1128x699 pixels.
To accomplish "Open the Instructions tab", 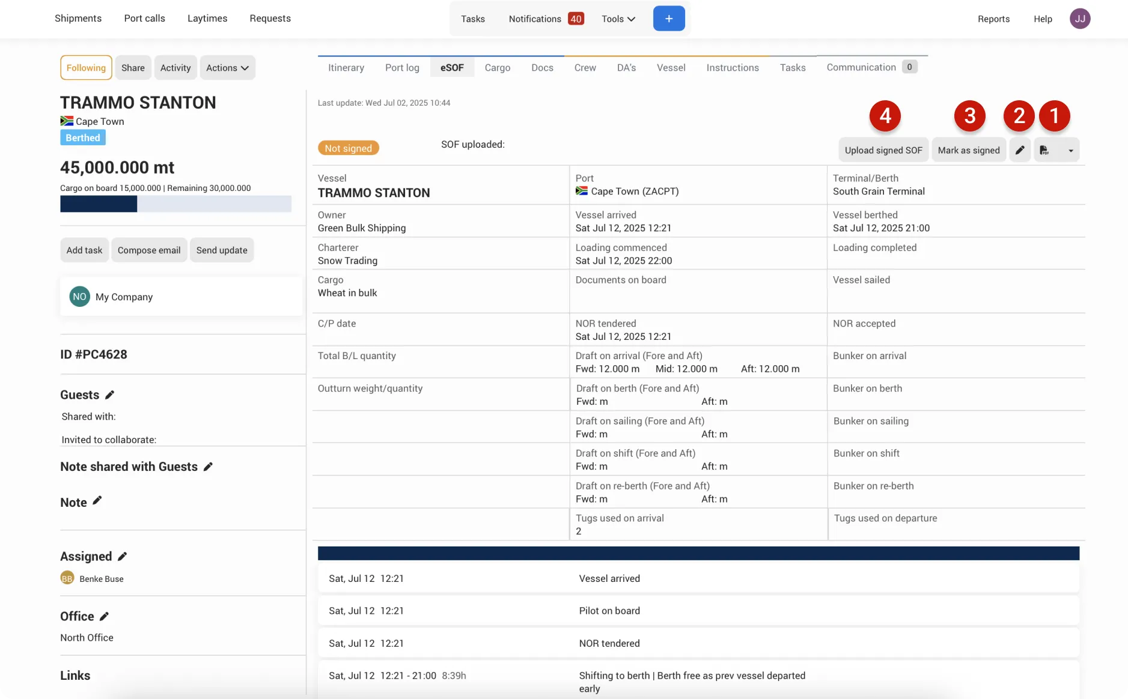I will (732, 67).
